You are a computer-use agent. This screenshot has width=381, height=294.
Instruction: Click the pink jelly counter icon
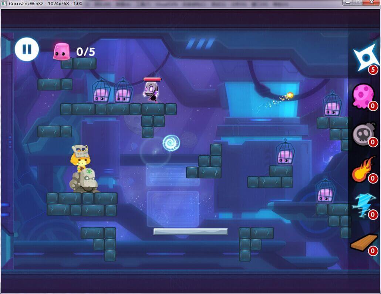coord(61,51)
